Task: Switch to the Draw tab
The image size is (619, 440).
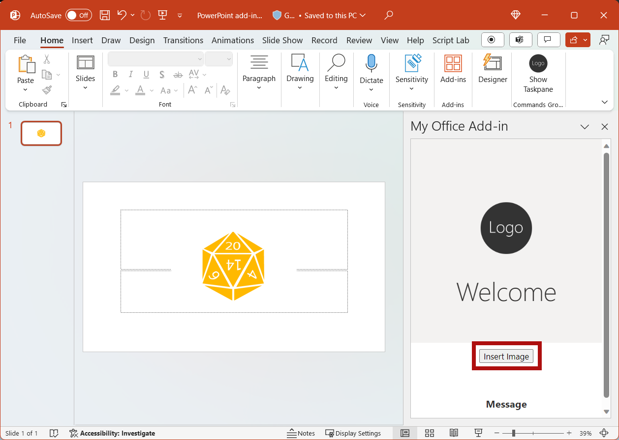Action: (111, 40)
